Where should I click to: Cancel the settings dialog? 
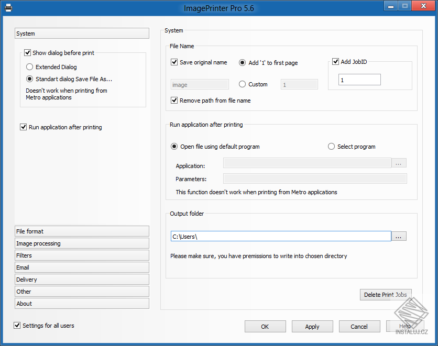[x=359, y=327]
